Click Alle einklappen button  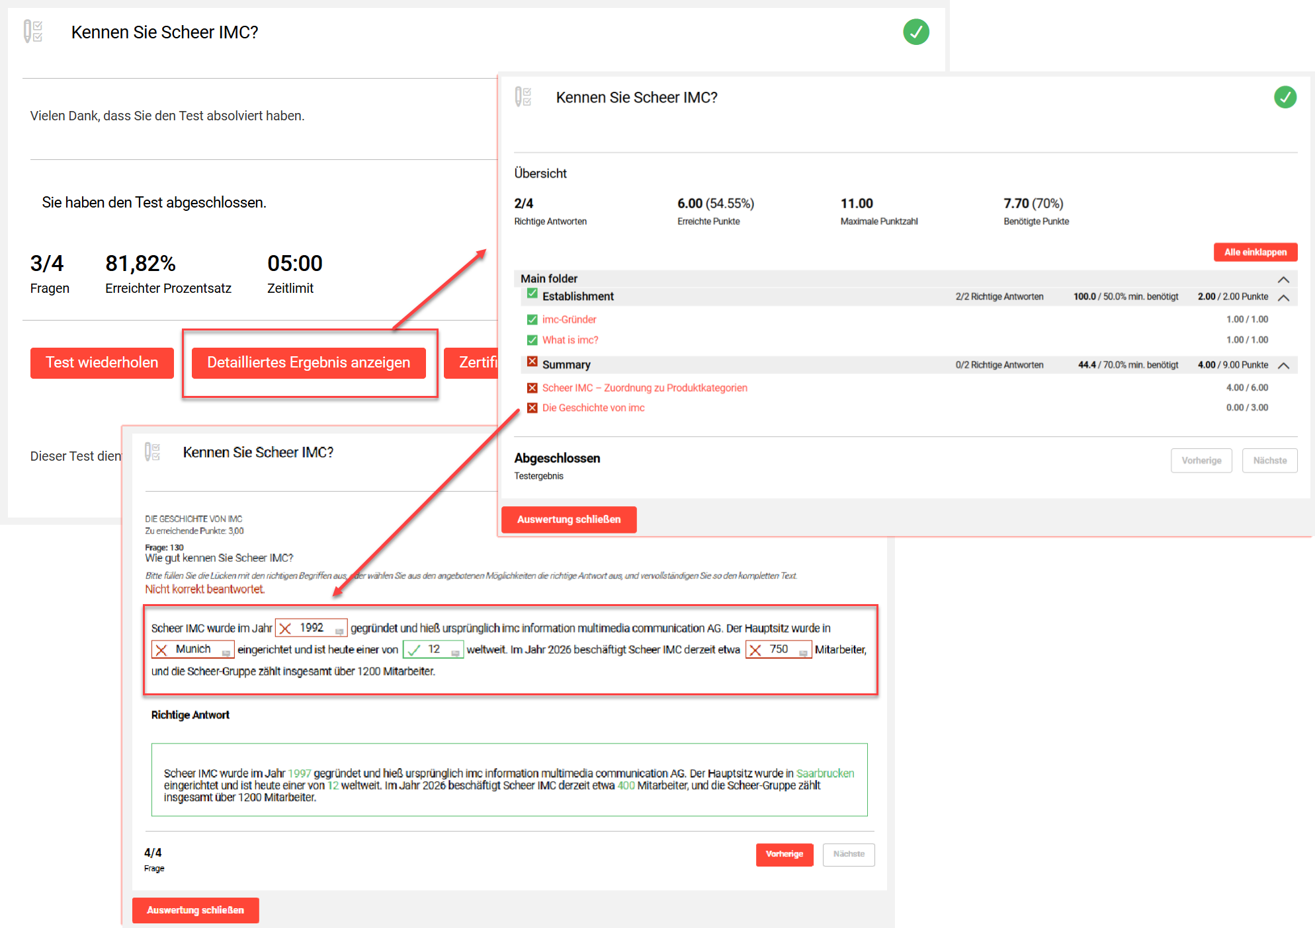[x=1255, y=252]
